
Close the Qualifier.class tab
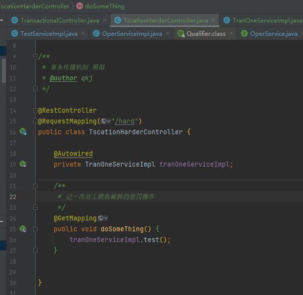coord(231,33)
